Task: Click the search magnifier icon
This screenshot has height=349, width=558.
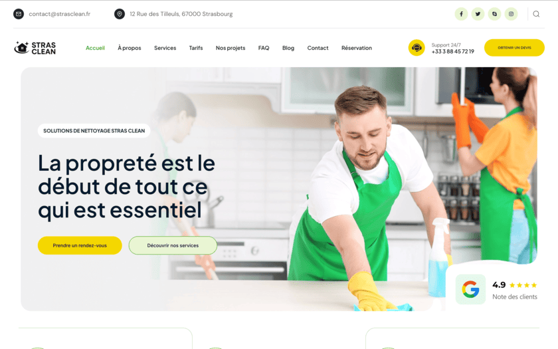Action: [536, 14]
